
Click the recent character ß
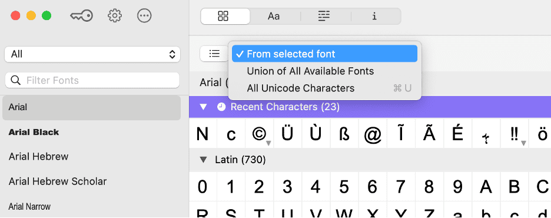[344, 133]
